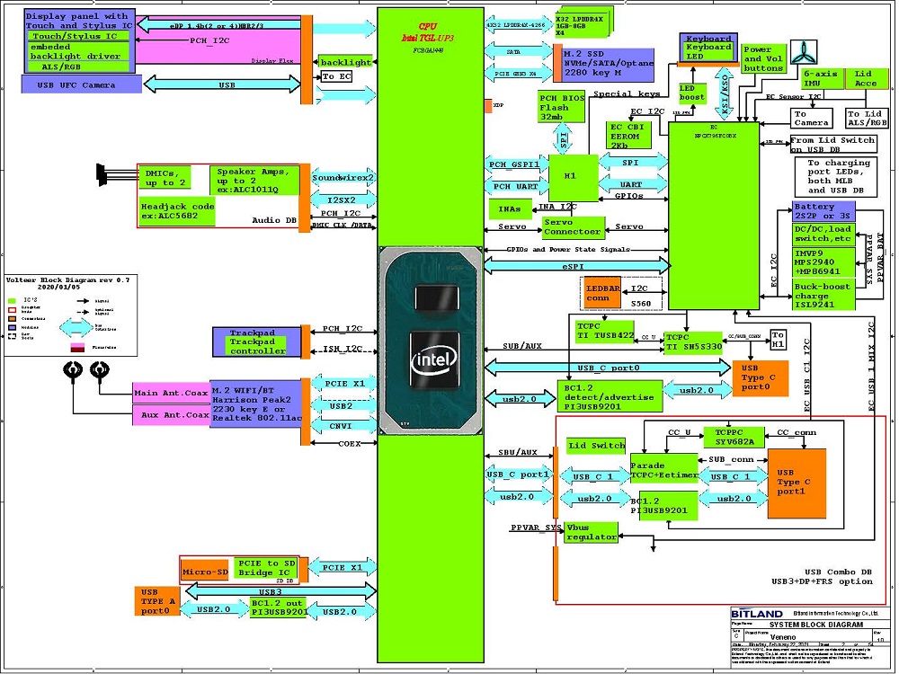Select the USB Type C port0 connector
Screen dimensions: 899x674
pyautogui.click(x=761, y=378)
